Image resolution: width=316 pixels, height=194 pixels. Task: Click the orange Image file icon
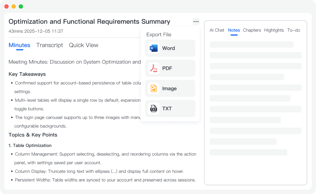[x=154, y=88]
